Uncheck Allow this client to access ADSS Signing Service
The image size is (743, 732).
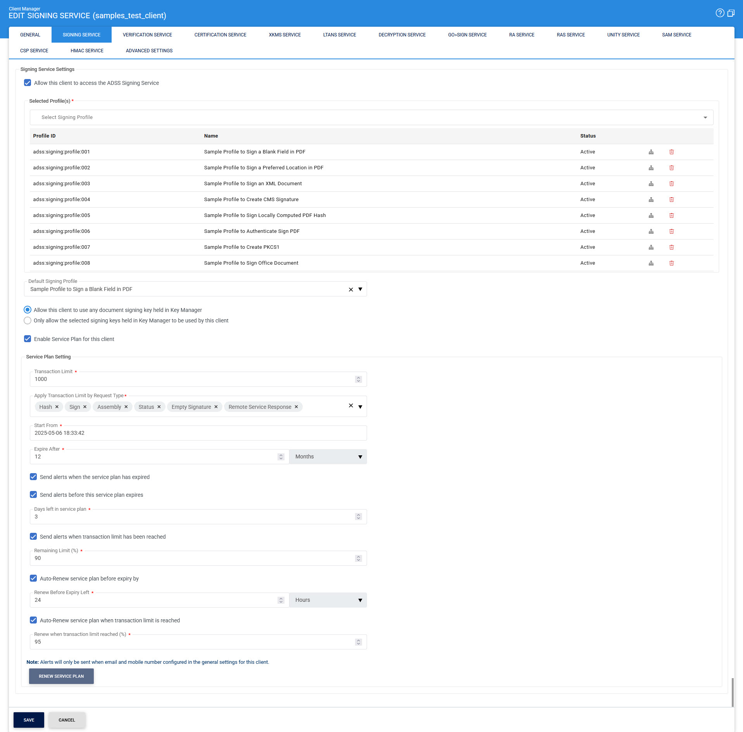click(x=28, y=83)
